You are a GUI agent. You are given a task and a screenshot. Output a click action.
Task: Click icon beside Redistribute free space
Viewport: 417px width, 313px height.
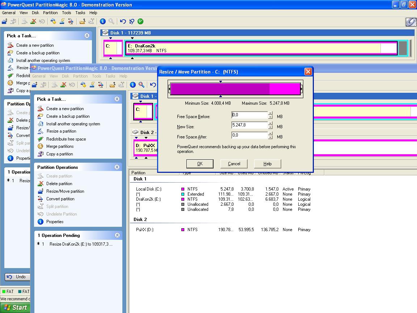[x=41, y=139]
